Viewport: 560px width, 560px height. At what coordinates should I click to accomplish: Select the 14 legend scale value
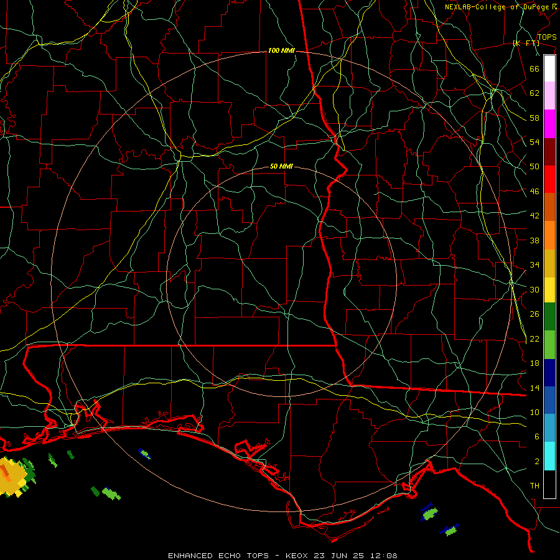(534, 388)
